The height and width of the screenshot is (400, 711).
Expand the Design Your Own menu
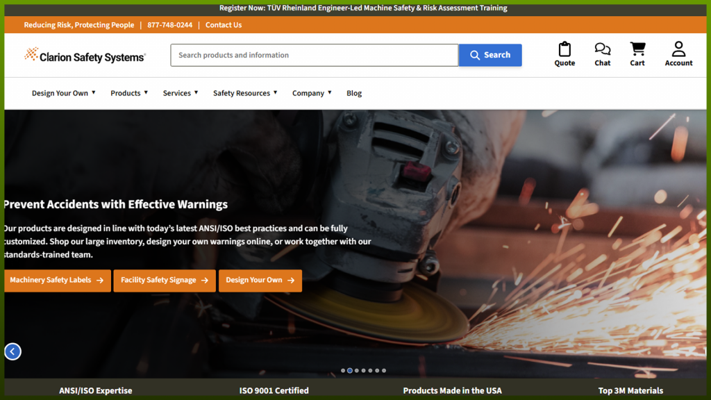click(x=63, y=93)
